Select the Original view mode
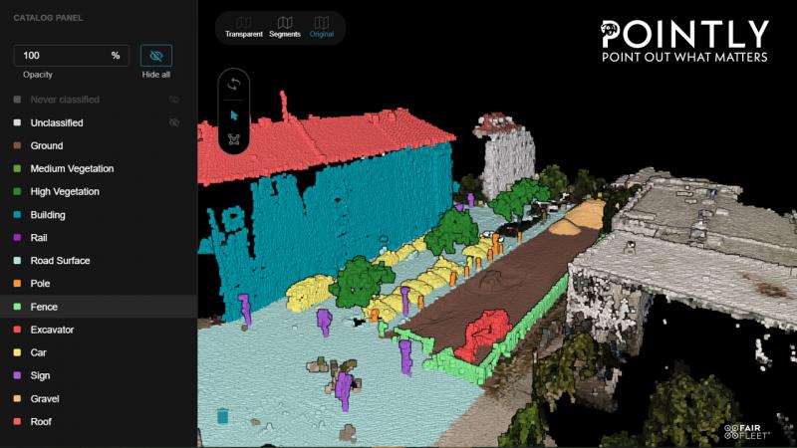This screenshot has height=448, width=797. pyautogui.click(x=320, y=27)
